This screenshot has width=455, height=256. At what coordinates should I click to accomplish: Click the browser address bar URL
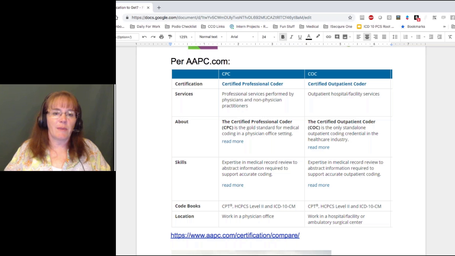tap(221, 17)
